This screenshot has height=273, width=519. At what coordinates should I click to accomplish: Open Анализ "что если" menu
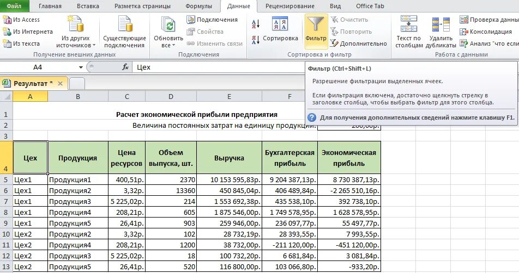coord(489,44)
